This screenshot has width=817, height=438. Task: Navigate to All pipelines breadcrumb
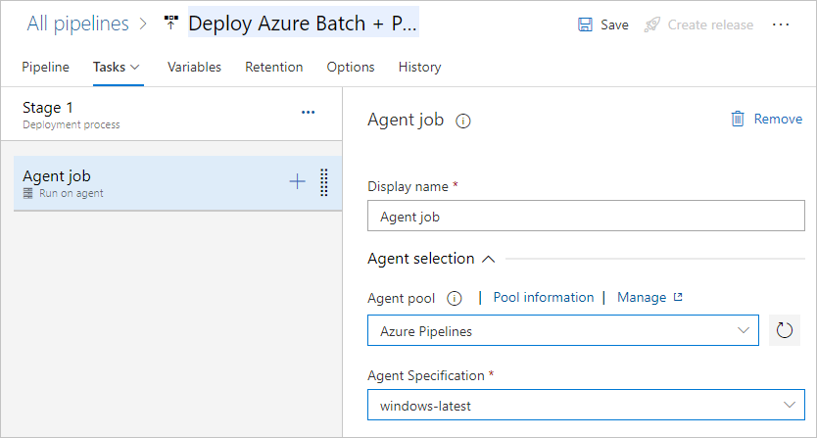pyautogui.click(x=78, y=24)
